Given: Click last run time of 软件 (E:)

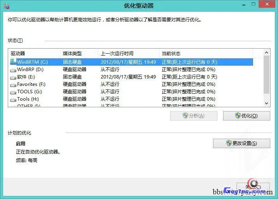Looking at the screenshot, I should [x=128, y=77].
